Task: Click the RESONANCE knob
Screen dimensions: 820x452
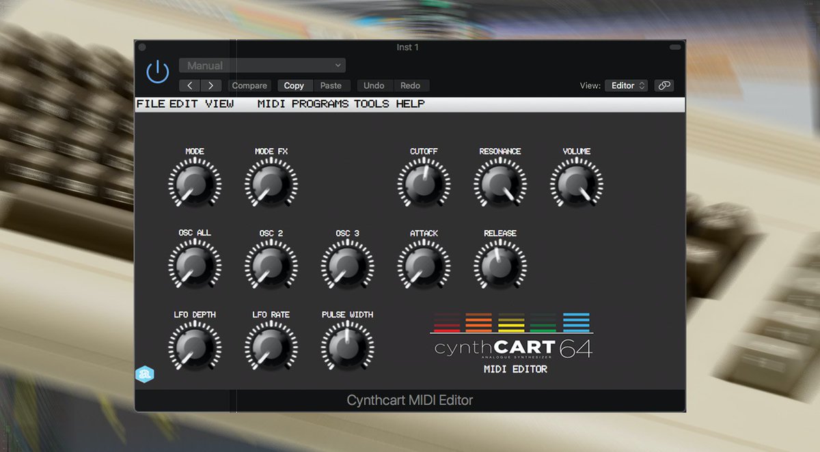Action: tap(500, 183)
